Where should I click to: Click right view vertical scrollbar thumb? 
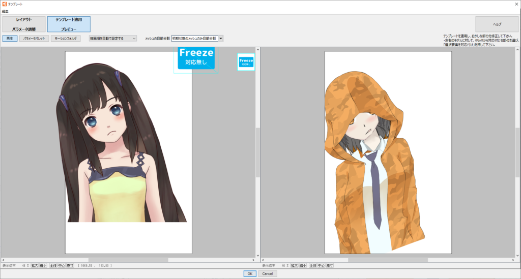(517, 152)
